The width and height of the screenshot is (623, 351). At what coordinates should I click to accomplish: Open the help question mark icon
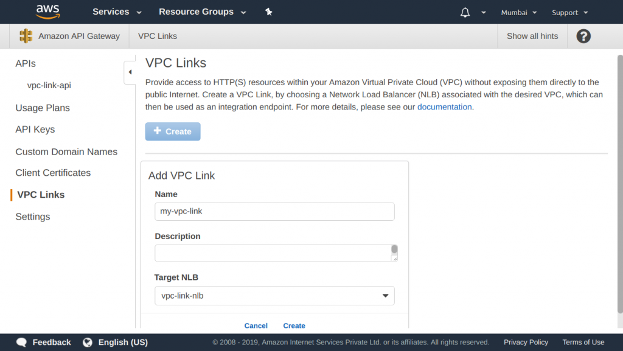coord(583,36)
